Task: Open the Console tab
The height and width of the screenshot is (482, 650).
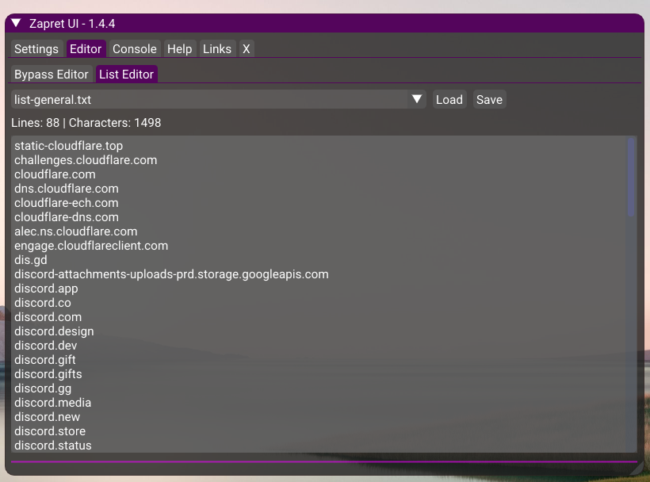Action: (x=135, y=49)
